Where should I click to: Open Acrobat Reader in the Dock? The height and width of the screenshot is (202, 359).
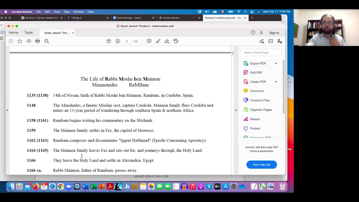point(110,187)
